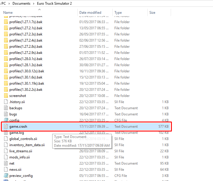The image size is (213, 181).
Task: Select file name preview_config
Action: (x=21, y=176)
